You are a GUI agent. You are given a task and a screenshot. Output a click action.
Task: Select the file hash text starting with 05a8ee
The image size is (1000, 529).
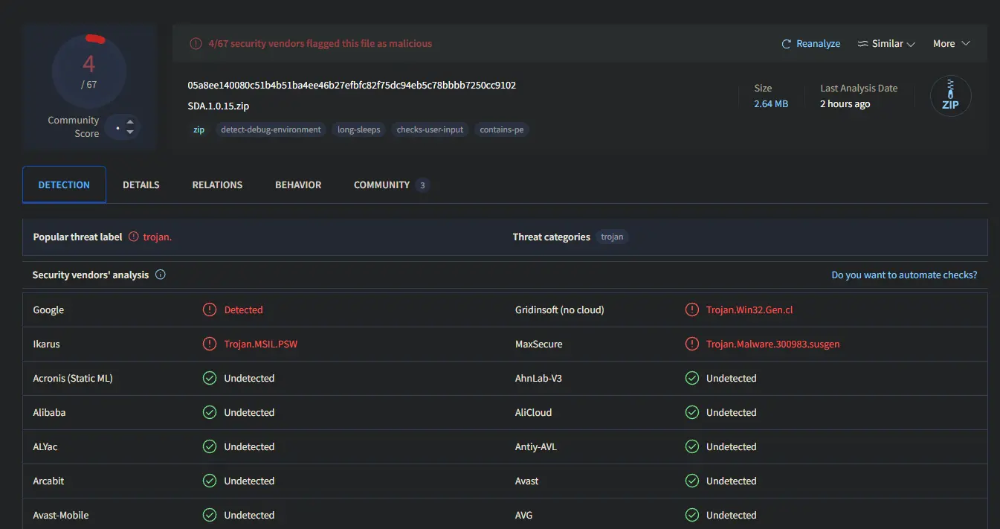(352, 85)
